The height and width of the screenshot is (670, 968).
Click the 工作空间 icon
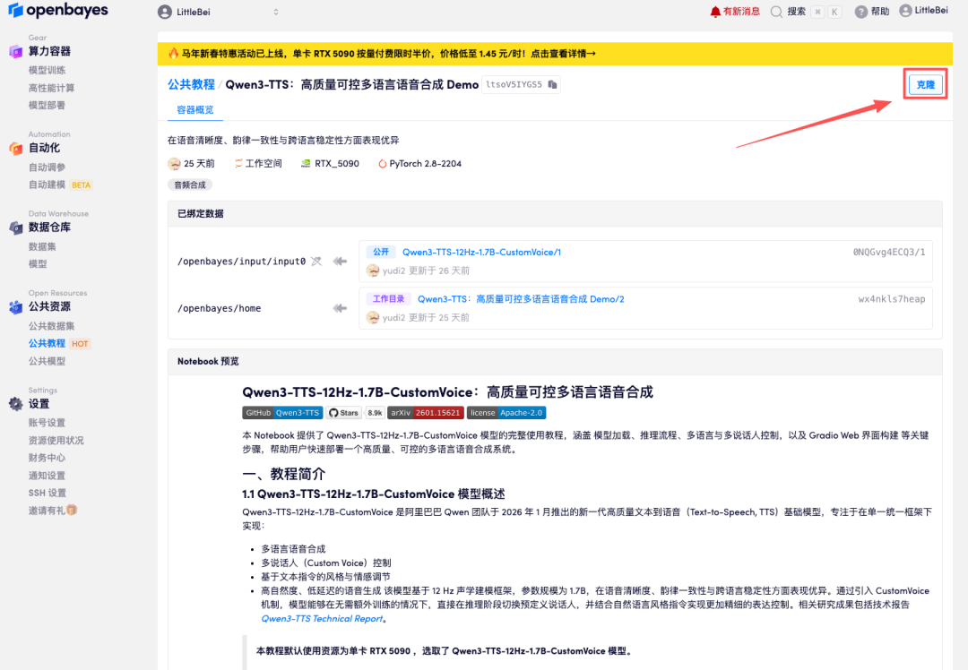[x=238, y=164]
